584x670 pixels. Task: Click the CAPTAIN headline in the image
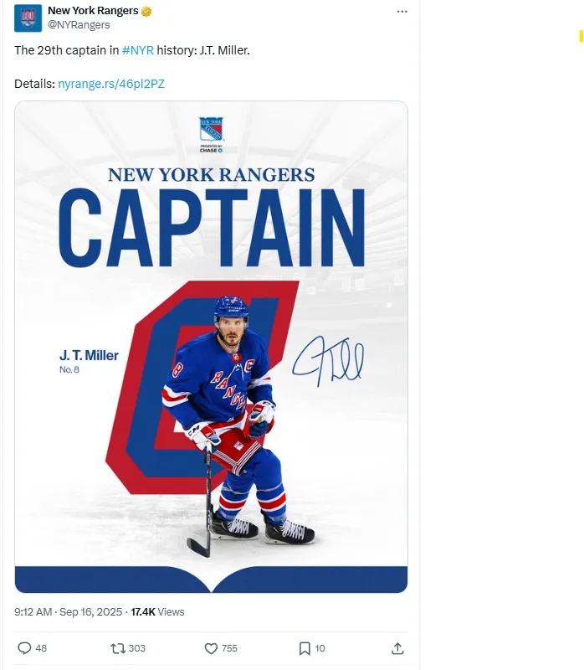coord(212,228)
